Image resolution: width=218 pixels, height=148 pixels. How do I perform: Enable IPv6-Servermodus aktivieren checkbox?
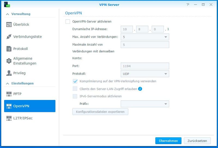coord(75,96)
